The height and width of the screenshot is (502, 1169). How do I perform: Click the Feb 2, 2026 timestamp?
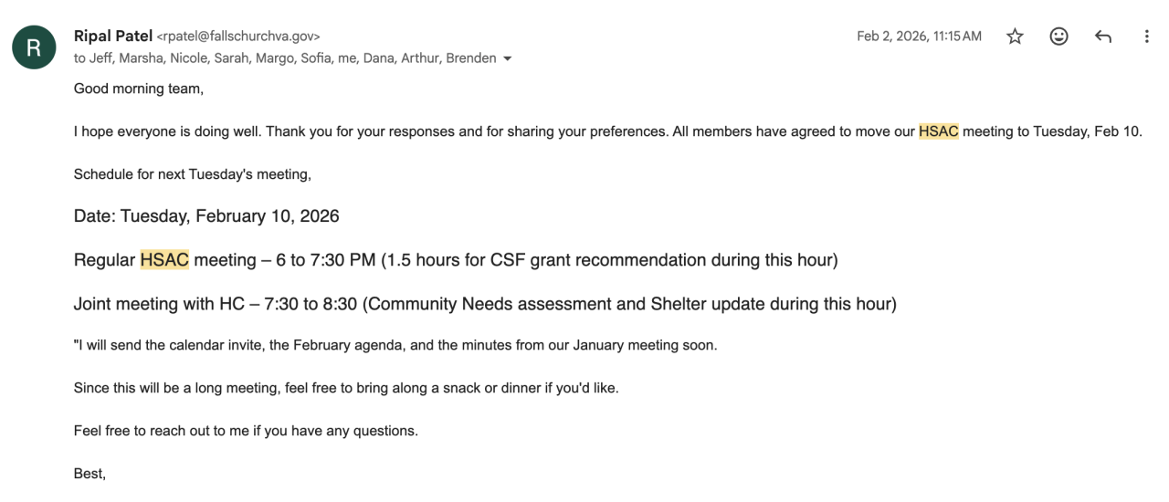[x=919, y=37]
